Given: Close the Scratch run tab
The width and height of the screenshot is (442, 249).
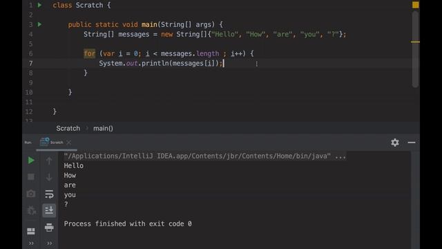Looking at the screenshot, I should point(69,142).
